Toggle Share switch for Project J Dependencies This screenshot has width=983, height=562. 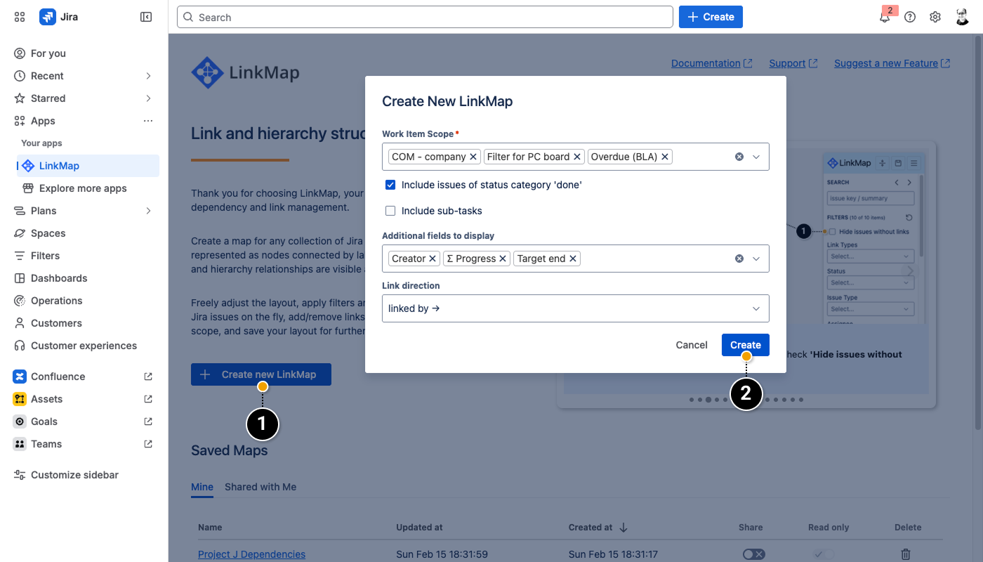[753, 554]
